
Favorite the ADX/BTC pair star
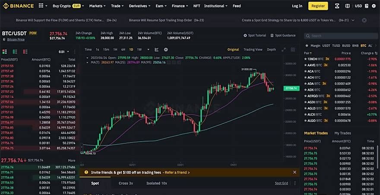coord(306,90)
